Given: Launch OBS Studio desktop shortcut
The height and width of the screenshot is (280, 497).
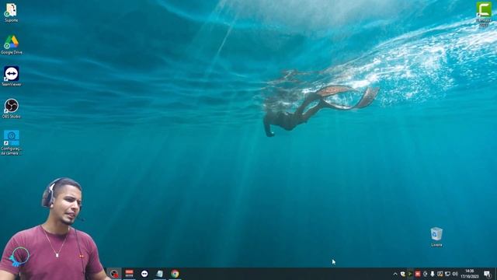Looking at the screenshot, I should pos(11,109).
